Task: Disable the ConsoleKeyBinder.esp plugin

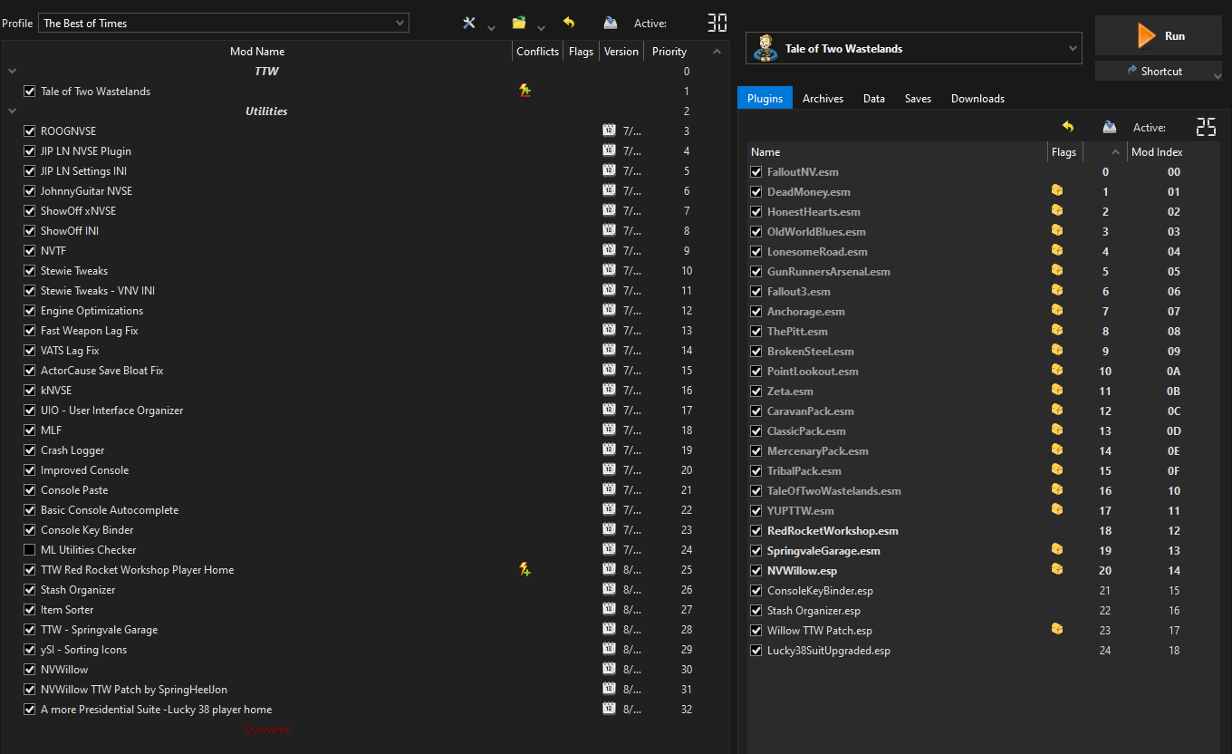Action: 756,591
